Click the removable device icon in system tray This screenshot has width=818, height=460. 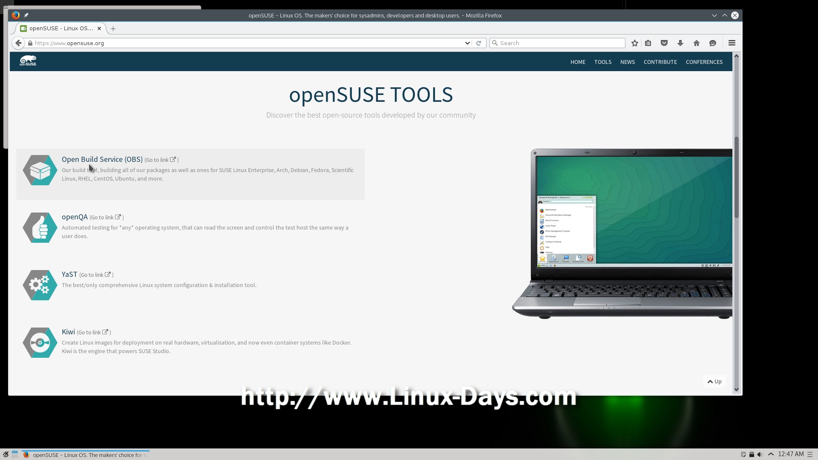[752, 454]
